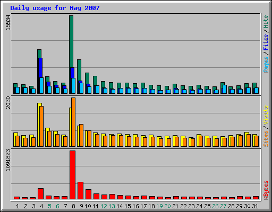Screen dimensions: 272x212
Task: Click day label 31 on the x-axis
Action: [255, 206]
